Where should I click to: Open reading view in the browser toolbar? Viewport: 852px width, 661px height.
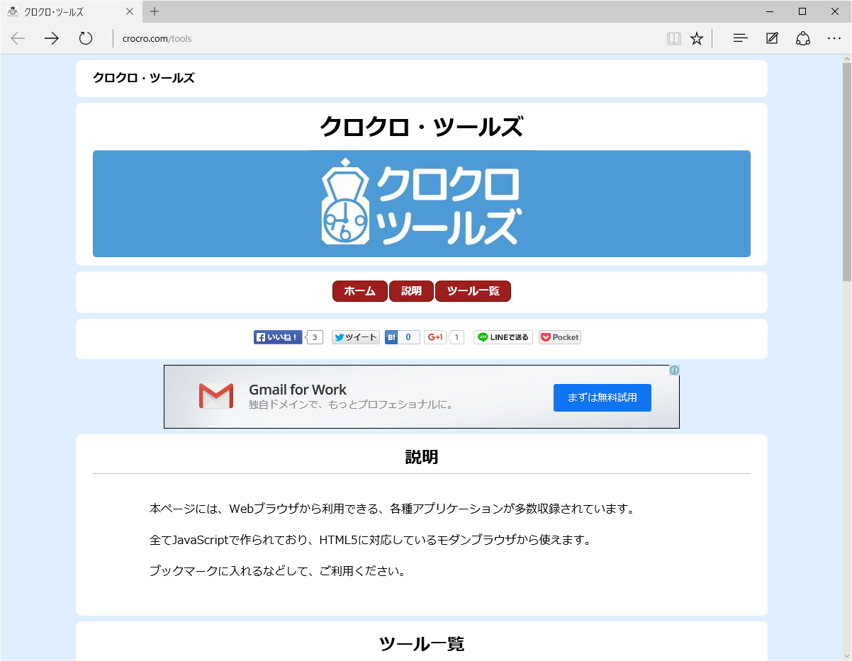[x=673, y=38]
